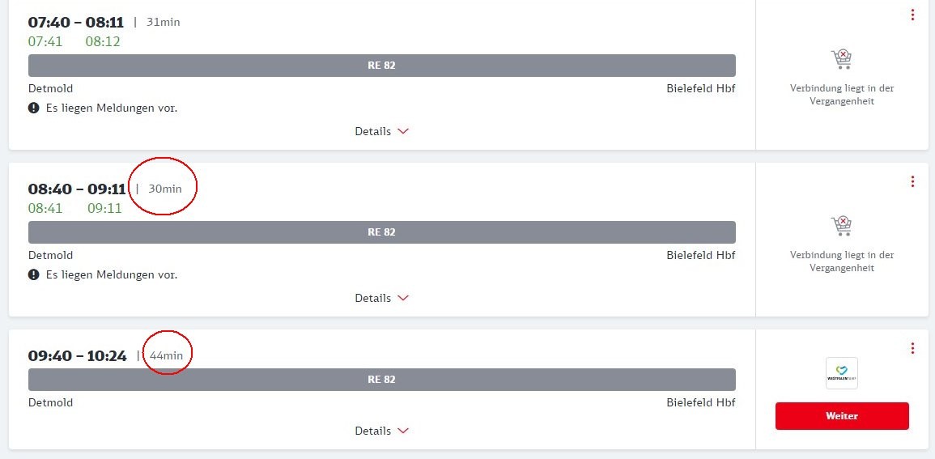Click crossed-out cart icon of 07:40 connection
The width and height of the screenshot is (935, 459).
coord(842,59)
